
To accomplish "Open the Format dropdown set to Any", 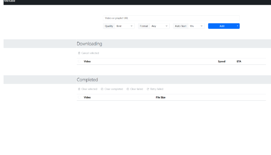I will [159, 26].
